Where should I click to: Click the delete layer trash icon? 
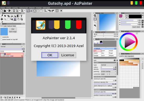click(10, 98)
